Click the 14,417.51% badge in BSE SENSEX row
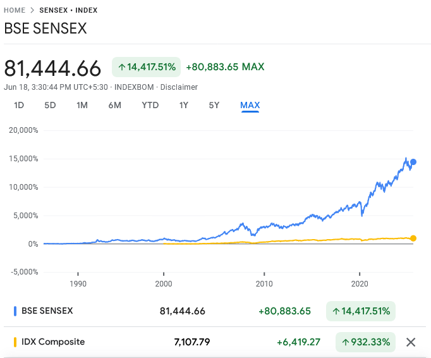This screenshot has width=431, height=358. [x=361, y=311]
